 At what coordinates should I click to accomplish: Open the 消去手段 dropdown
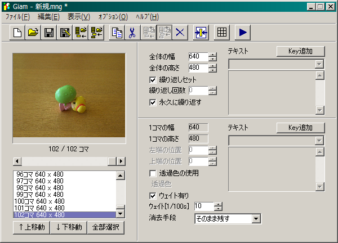tap(256, 219)
